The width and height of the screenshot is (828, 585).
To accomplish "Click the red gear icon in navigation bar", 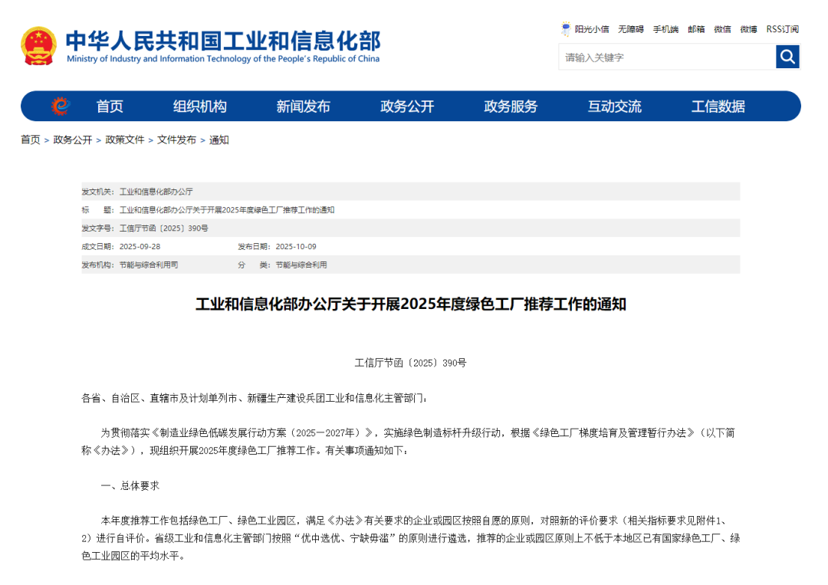I will [61, 106].
